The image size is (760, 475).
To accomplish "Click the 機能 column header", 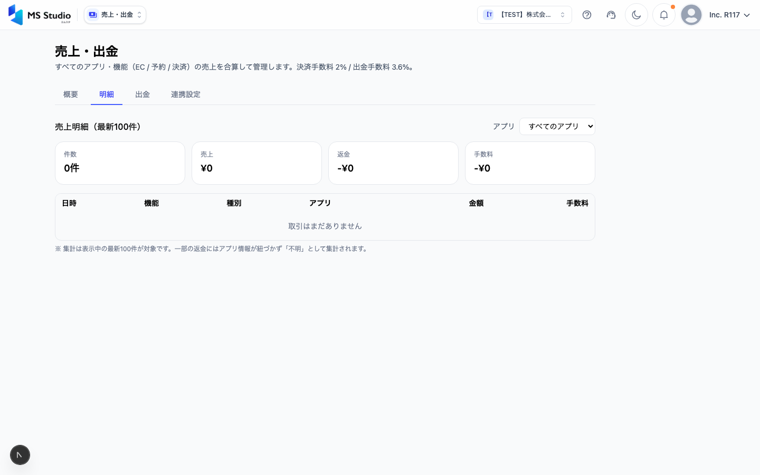I will point(151,203).
